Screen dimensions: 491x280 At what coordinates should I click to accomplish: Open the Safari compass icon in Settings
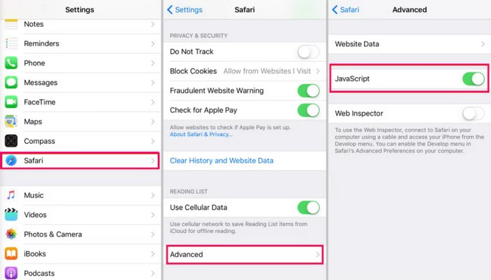pyautogui.click(x=11, y=161)
